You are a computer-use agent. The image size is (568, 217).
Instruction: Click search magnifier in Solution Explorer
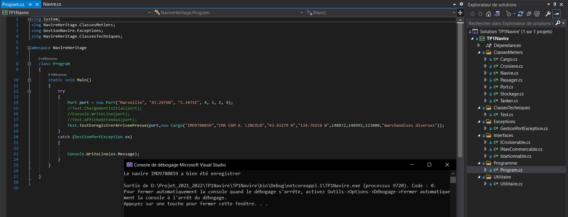pyautogui.click(x=558, y=23)
